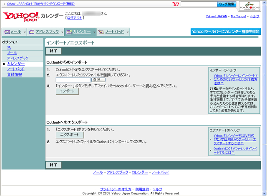The height and width of the screenshot is (196, 267).
Task: Click the ウェブ検索 button
Action: pos(227,4)
